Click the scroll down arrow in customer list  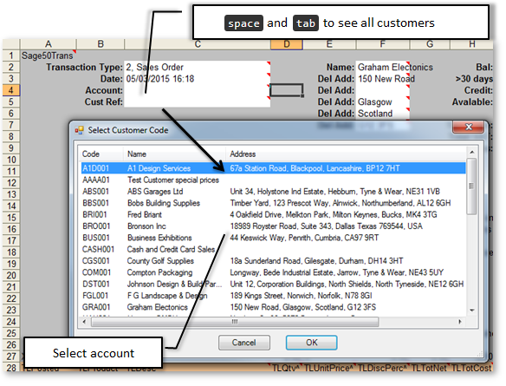471,310
